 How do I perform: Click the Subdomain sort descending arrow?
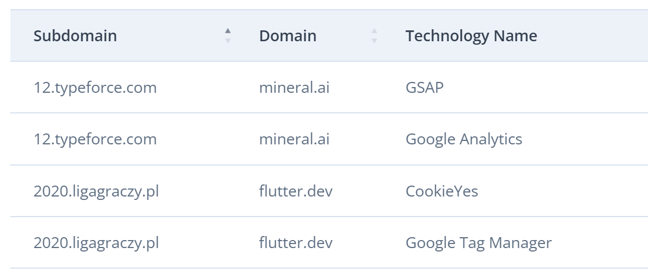(x=228, y=41)
